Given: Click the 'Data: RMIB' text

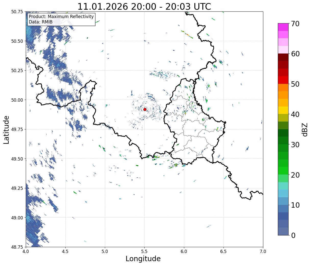Looking at the screenshot, I should [x=41, y=22].
